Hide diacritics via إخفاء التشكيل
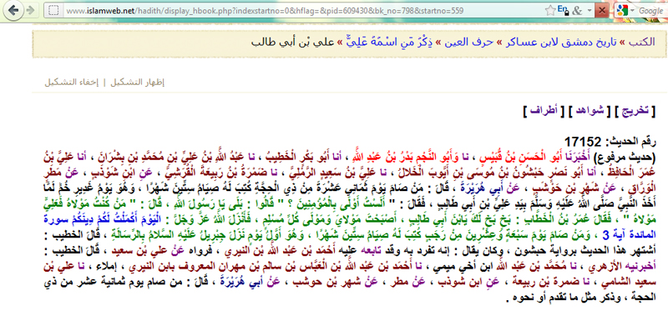Viewport: 668px width, 311px height. pyautogui.click(x=72, y=83)
